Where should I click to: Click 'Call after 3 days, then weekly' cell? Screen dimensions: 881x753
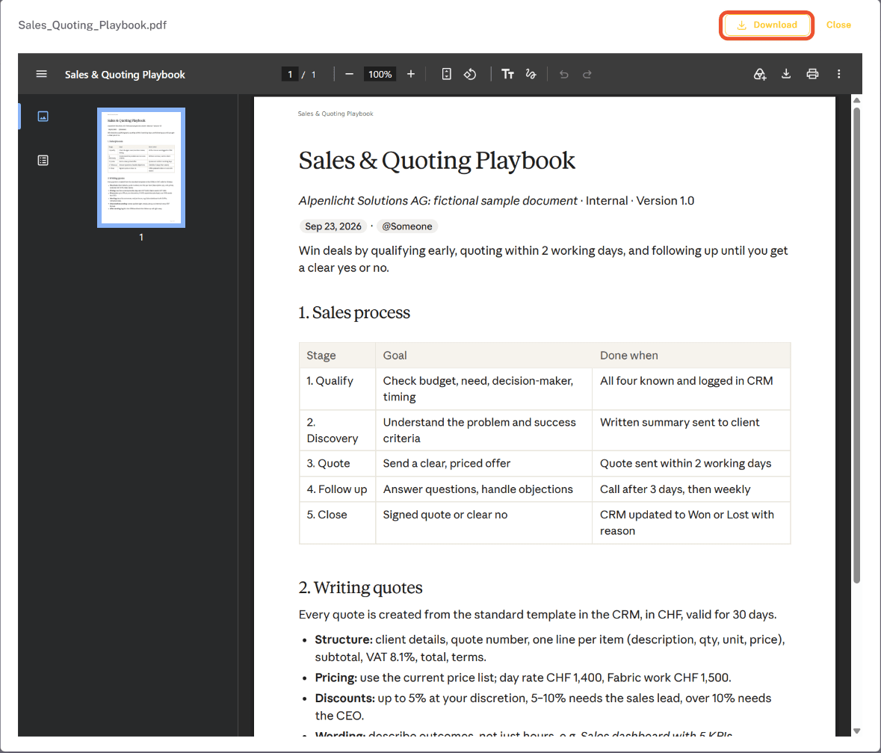pos(691,489)
